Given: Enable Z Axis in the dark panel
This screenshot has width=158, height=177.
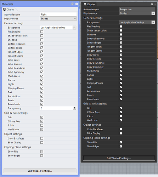Looking at the screenshot, I should (121, 116).
